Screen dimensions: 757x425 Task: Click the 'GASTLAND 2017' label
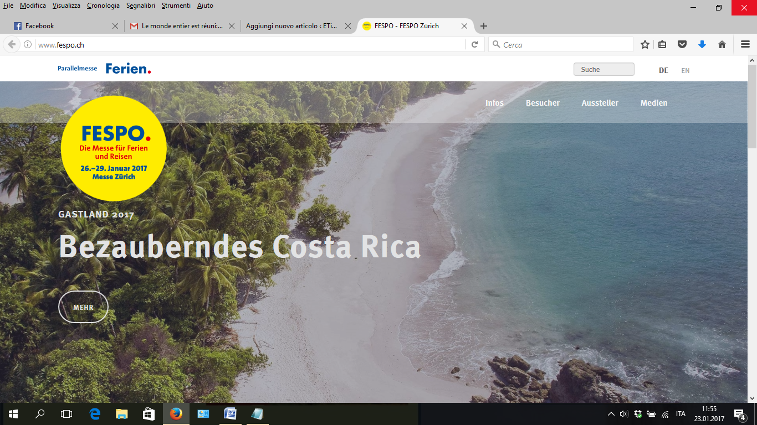pos(96,215)
